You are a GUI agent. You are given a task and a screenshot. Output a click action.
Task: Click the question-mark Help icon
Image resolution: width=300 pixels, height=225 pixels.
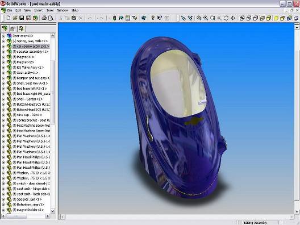(153, 18)
